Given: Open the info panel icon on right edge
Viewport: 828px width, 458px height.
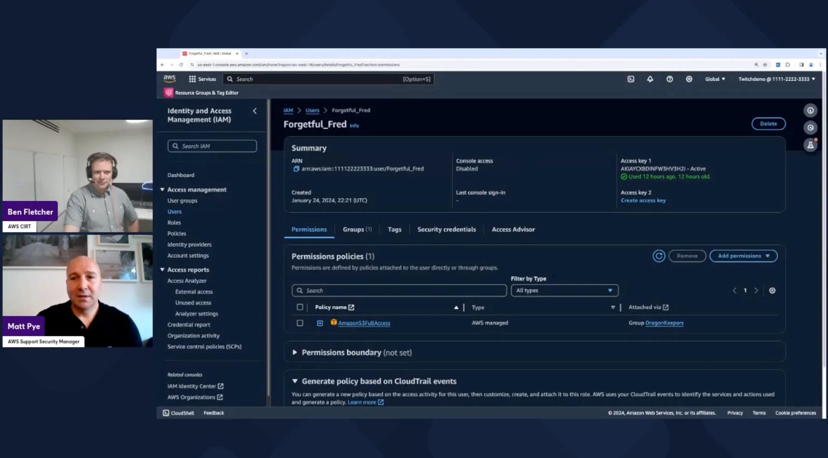Looking at the screenshot, I should pyautogui.click(x=810, y=111).
